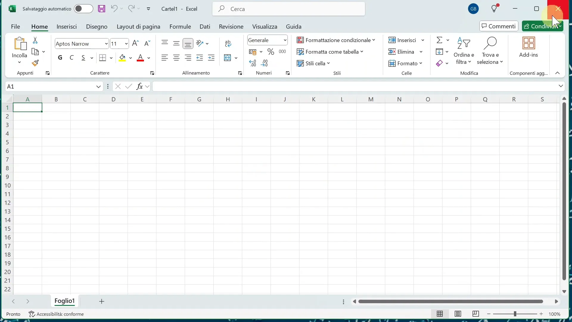572x322 pixels.
Task: Switch to the Revisione tab
Action: pyautogui.click(x=231, y=27)
